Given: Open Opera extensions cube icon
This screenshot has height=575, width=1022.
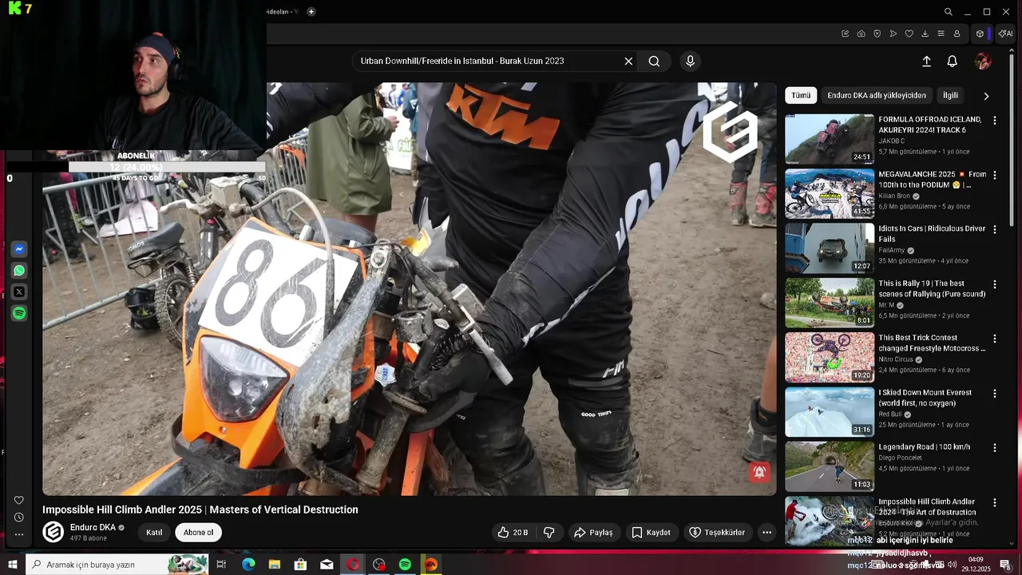Looking at the screenshot, I should click(980, 34).
